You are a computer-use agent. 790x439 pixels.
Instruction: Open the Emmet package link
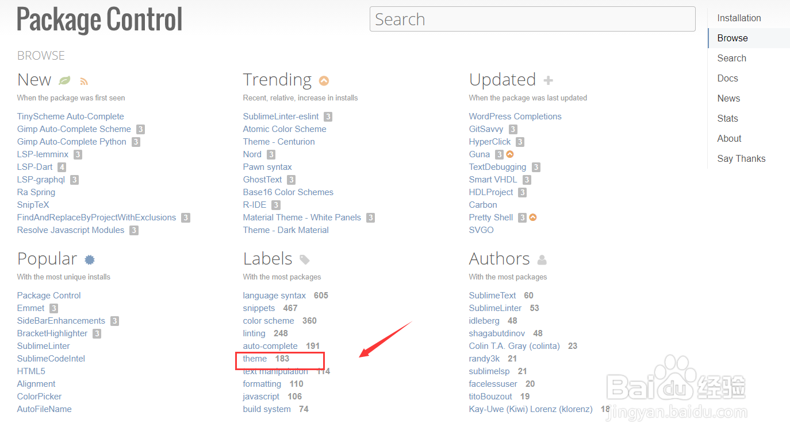[x=30, y=308]
